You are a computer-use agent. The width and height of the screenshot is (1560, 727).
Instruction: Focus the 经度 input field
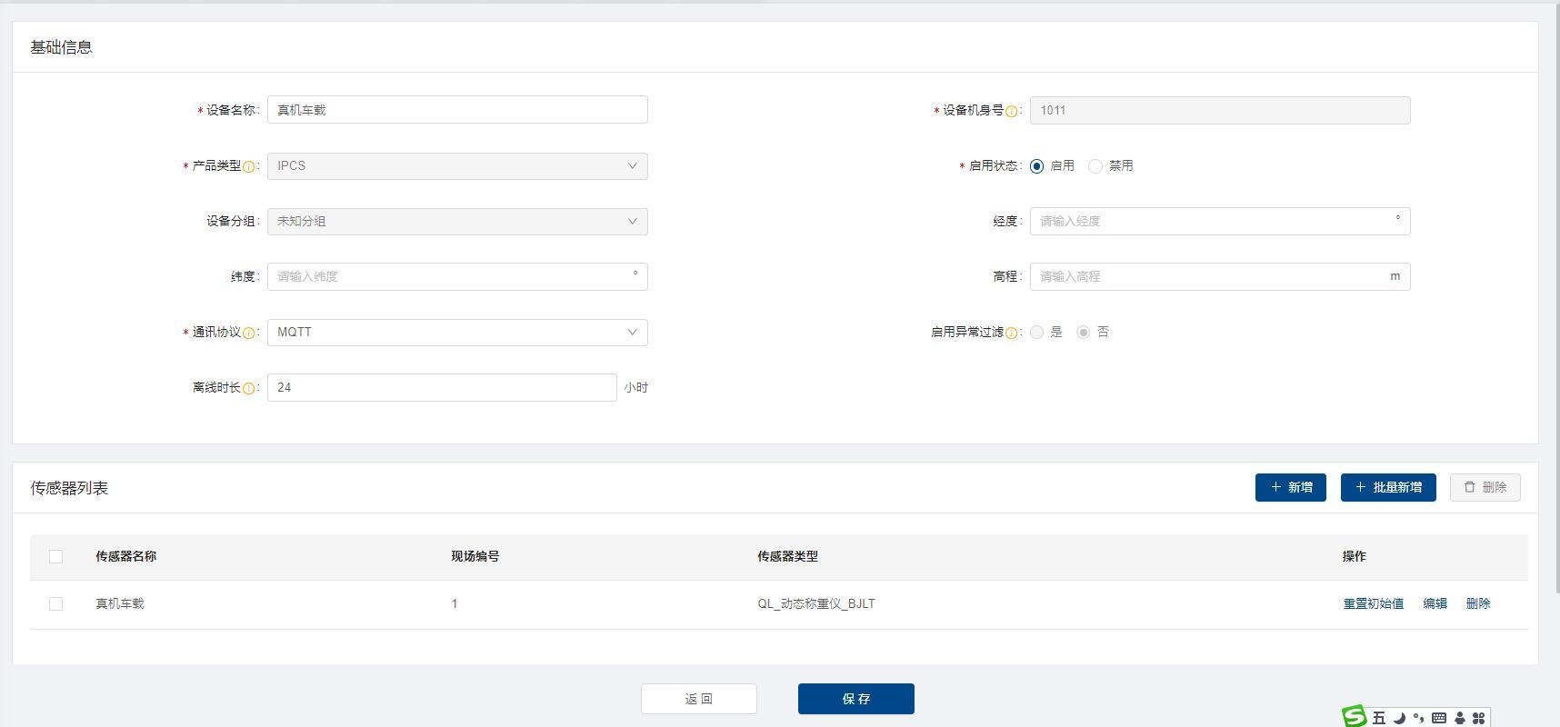(1214, 222)
